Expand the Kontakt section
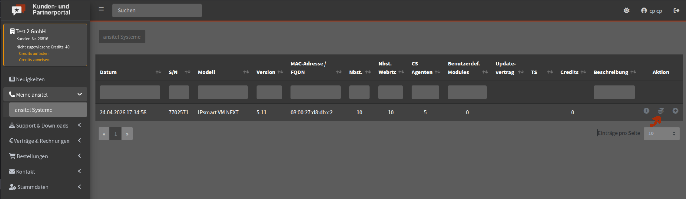This screenshot has width=686, height=199. 45,172
